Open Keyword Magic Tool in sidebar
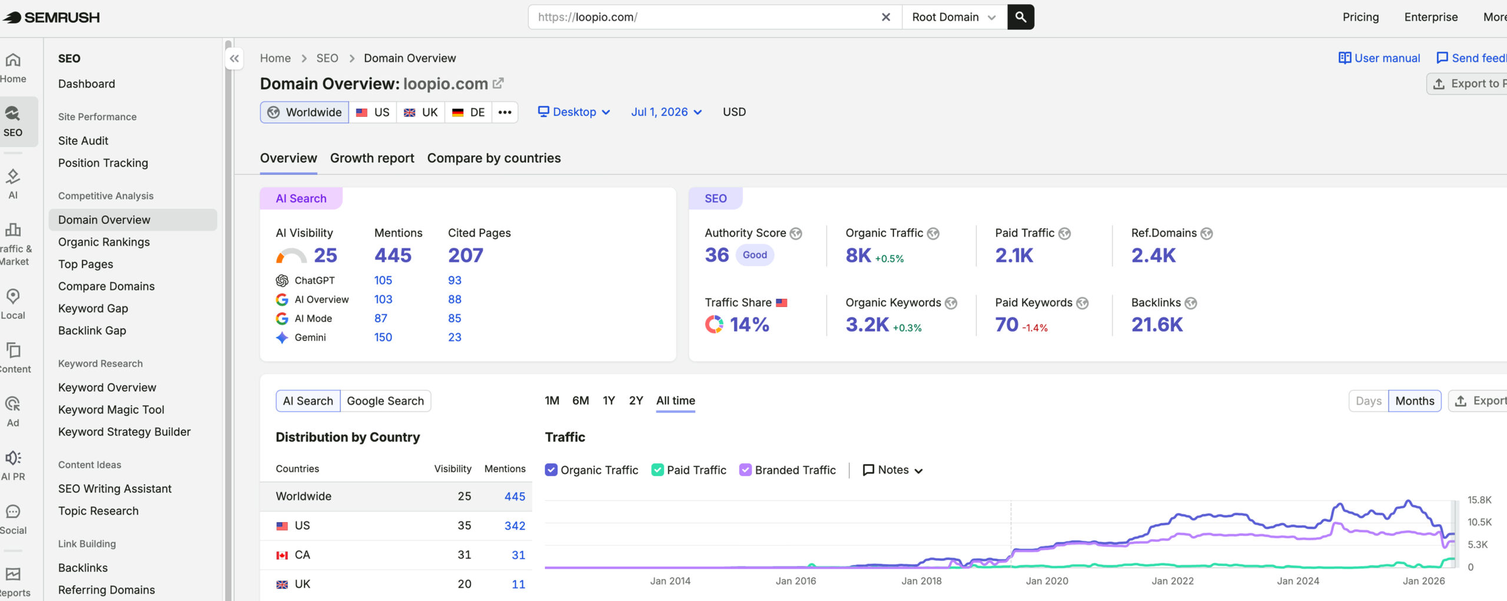 (111, 409)
